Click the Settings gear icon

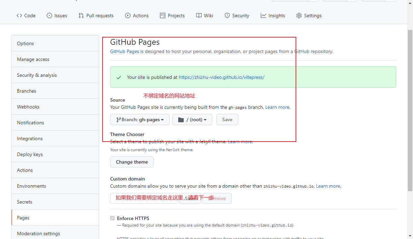pyautogui.click(x=299, y=15)
